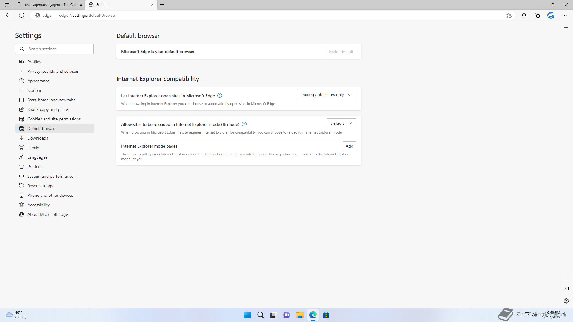Click the profile avatar icon
This screenshot has height=322, width=573.
(x=551, y=15)
